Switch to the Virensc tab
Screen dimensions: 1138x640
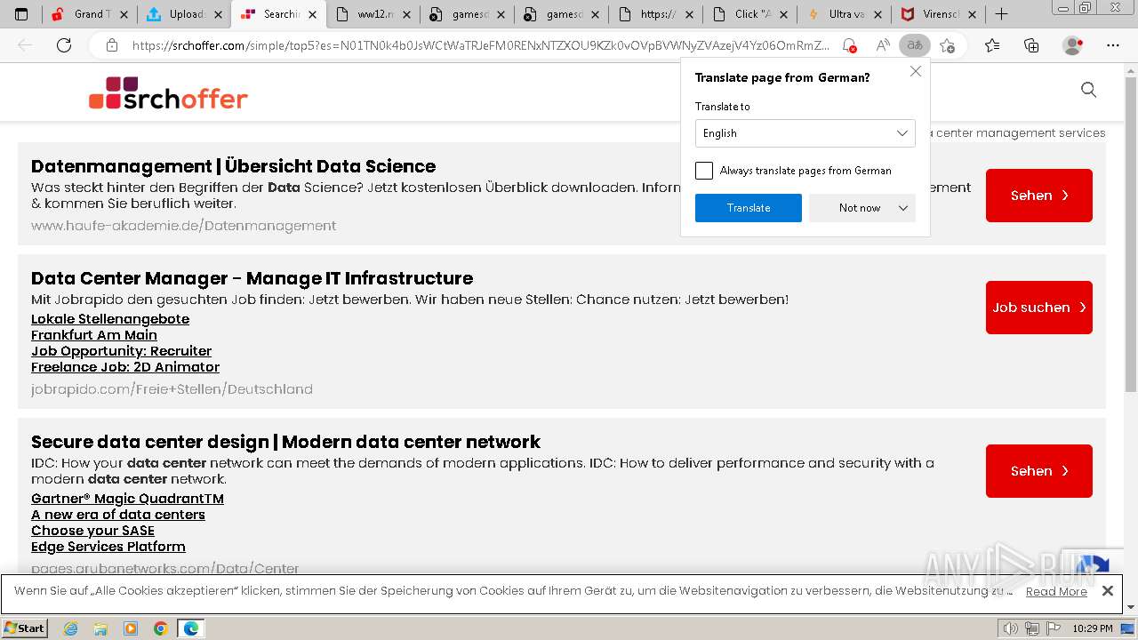(x=939, y=14)
